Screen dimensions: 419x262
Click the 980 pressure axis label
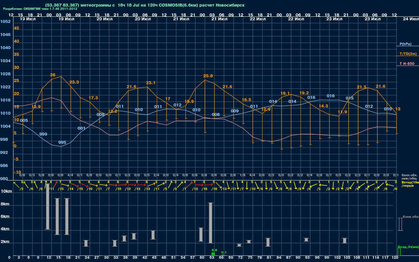pyautogui.click(x=4, y=178)
